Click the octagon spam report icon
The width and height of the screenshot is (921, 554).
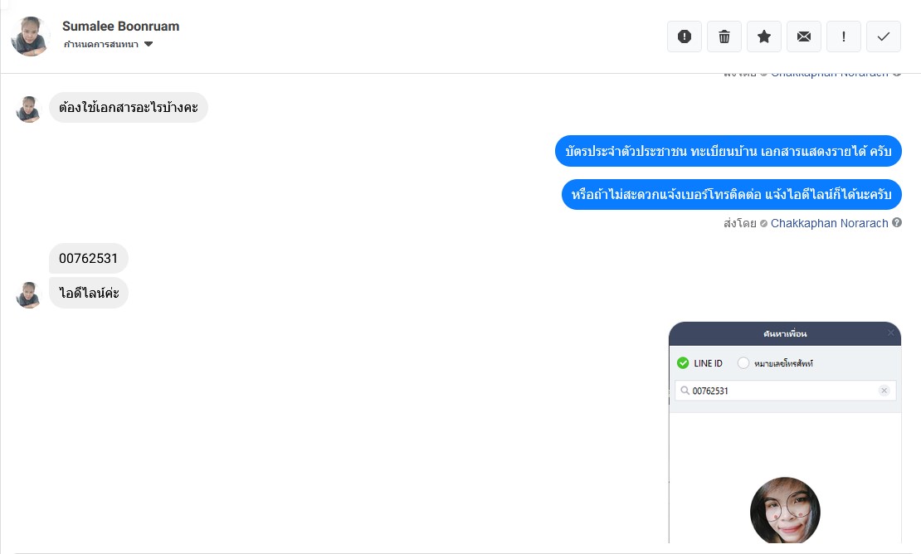[x=685, y=36]
